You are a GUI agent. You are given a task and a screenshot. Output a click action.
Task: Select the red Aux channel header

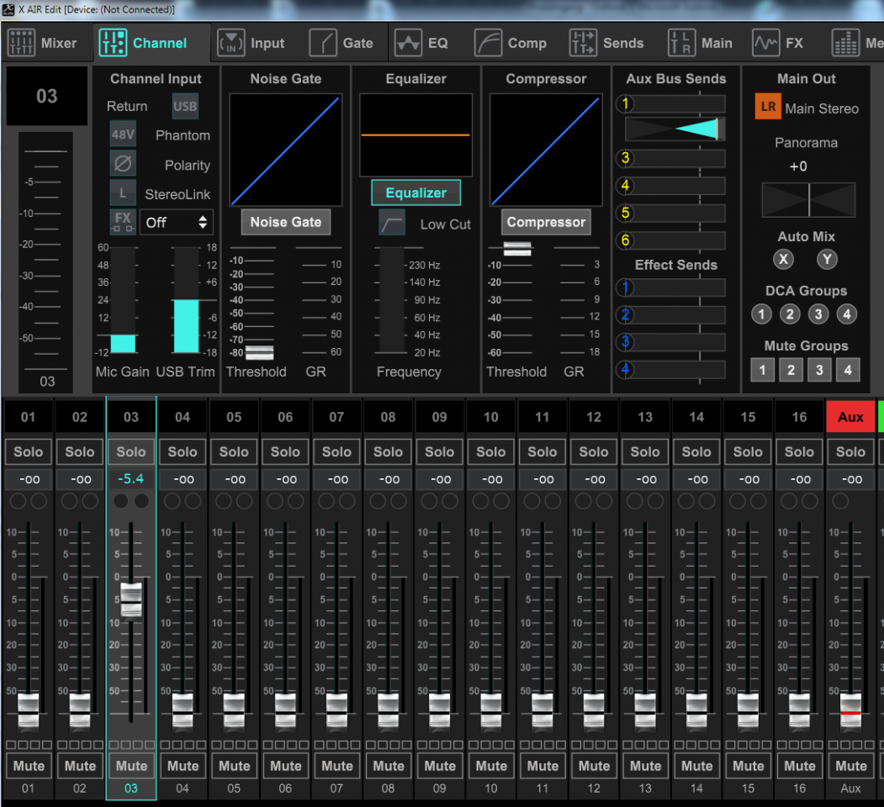click(850, 417)
